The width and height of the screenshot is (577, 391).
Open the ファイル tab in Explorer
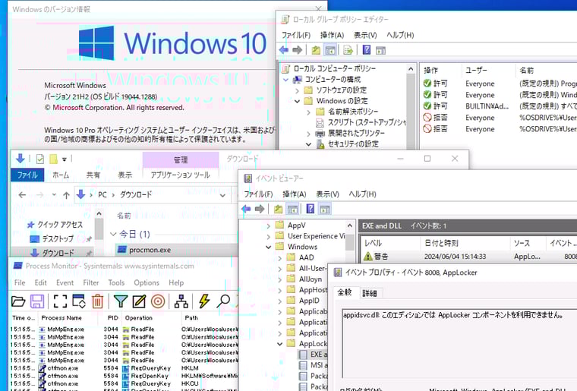[x=27, y=175]
